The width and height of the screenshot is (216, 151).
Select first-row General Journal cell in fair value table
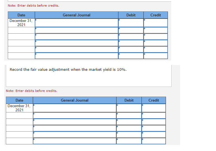click(75, 108)
